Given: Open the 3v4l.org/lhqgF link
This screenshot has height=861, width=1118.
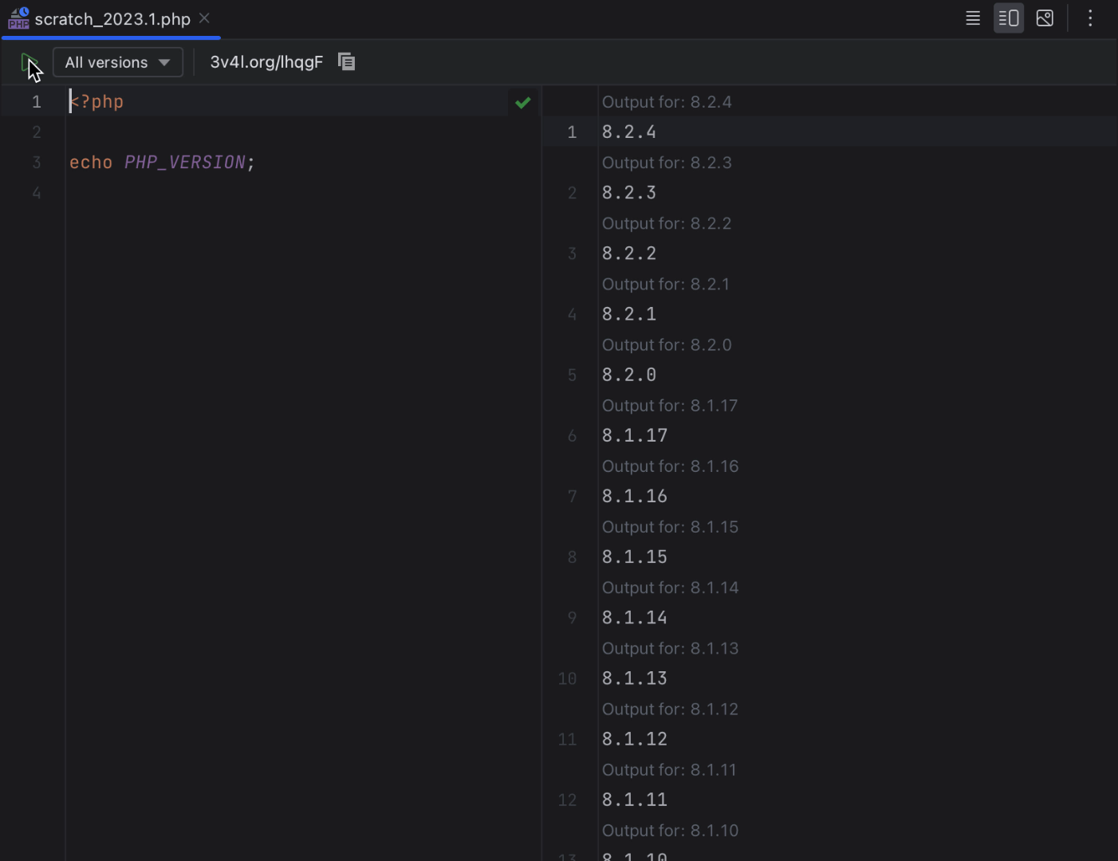Looking at the screenshot, I should [266, 62].
